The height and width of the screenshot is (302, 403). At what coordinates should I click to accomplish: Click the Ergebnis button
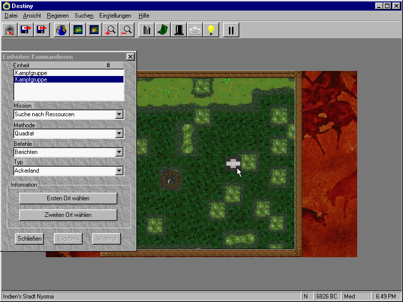69,239
